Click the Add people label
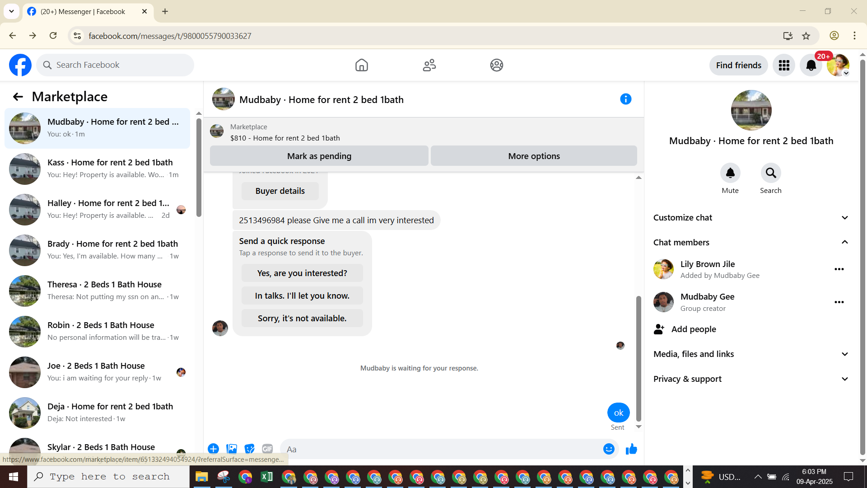This screenshot has width=867, height=488. point(694,329)
